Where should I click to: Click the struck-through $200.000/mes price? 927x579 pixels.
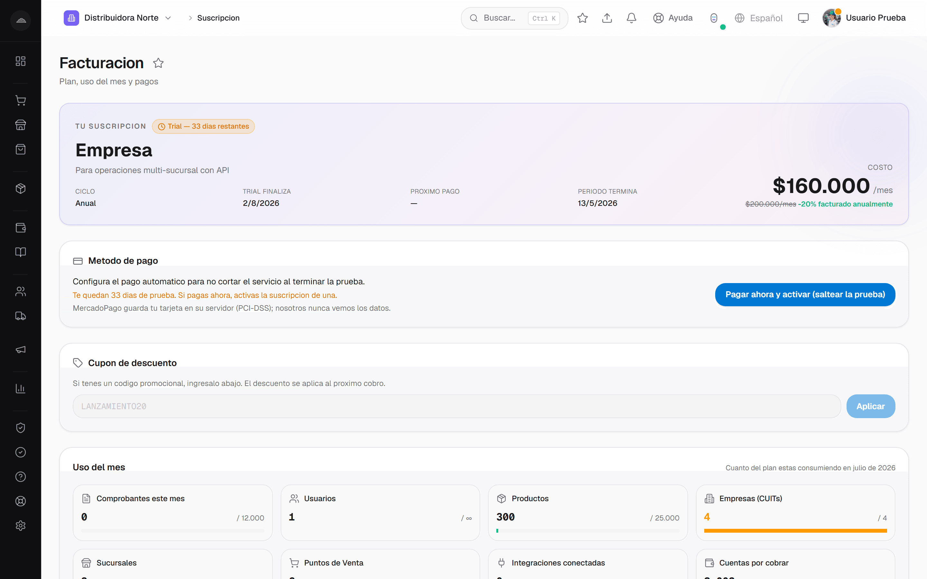tap(771, 204)
